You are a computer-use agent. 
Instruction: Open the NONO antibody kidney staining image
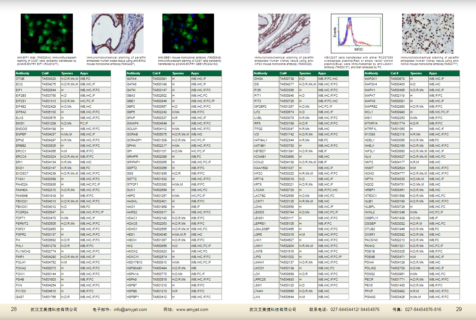click(x=428, y=33)
